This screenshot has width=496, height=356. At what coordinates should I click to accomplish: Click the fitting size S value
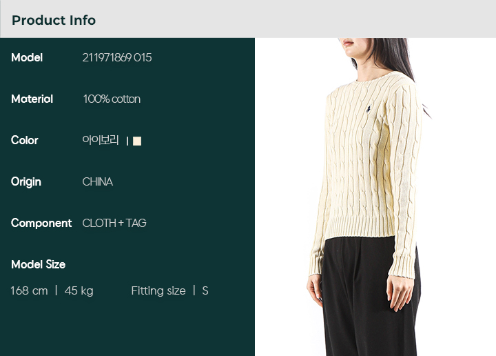205,290
